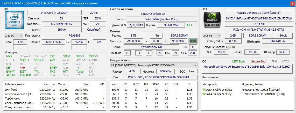
Task: Click the module size field 4 ГБ
Action: [132, 72]
